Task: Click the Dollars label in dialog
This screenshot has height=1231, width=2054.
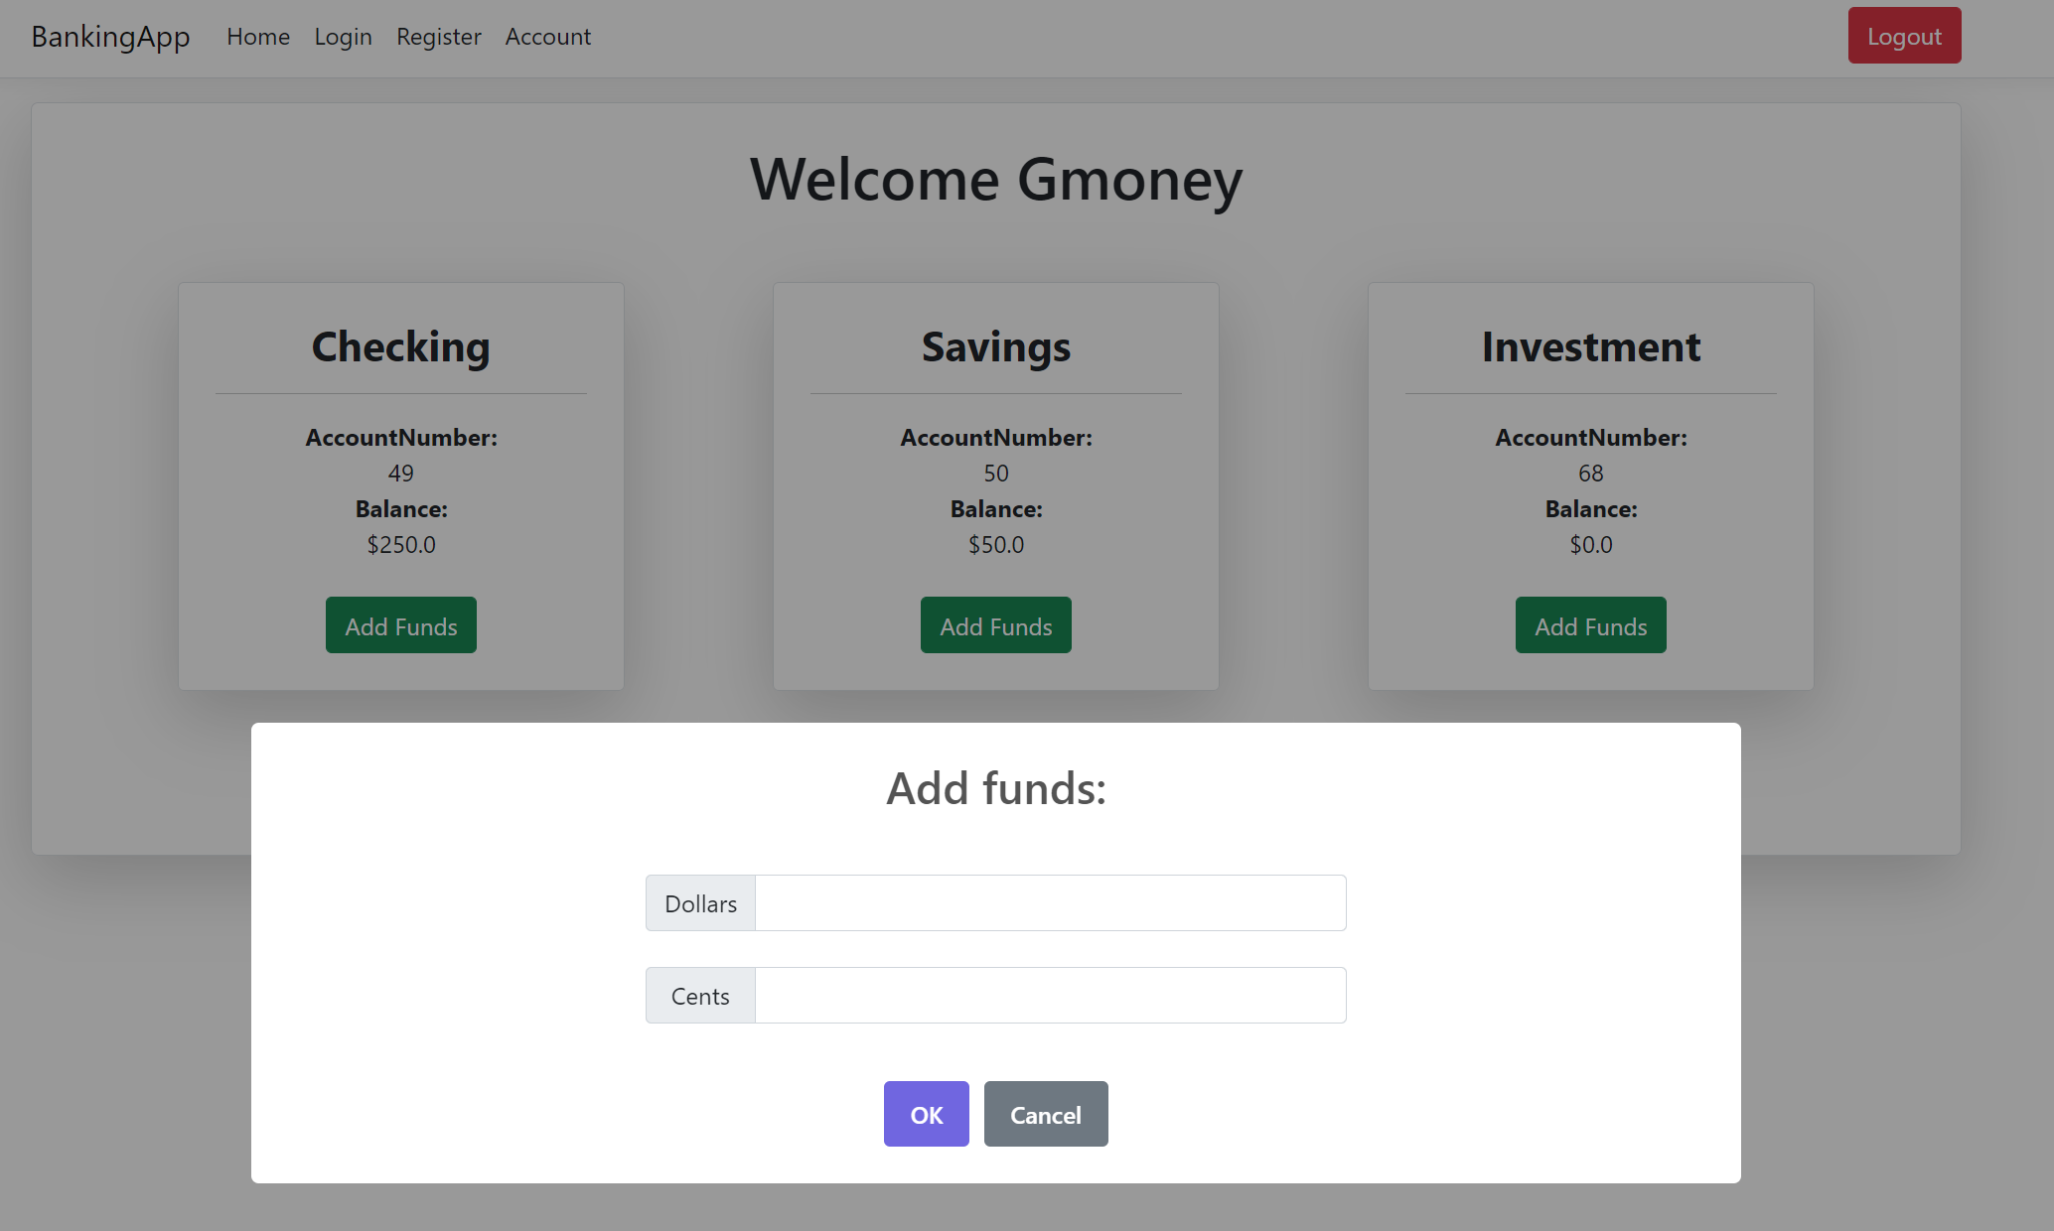Action: [x=701, y=902]
